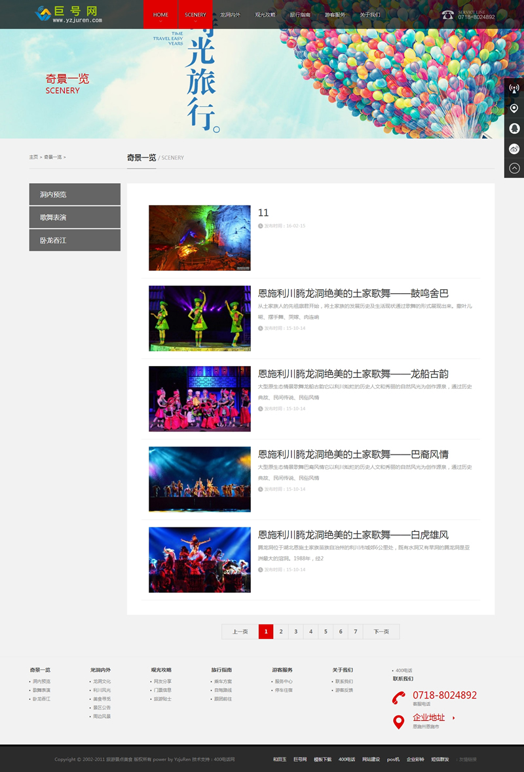Expand the HOME menu dropdown

click(x=160, y=15)
